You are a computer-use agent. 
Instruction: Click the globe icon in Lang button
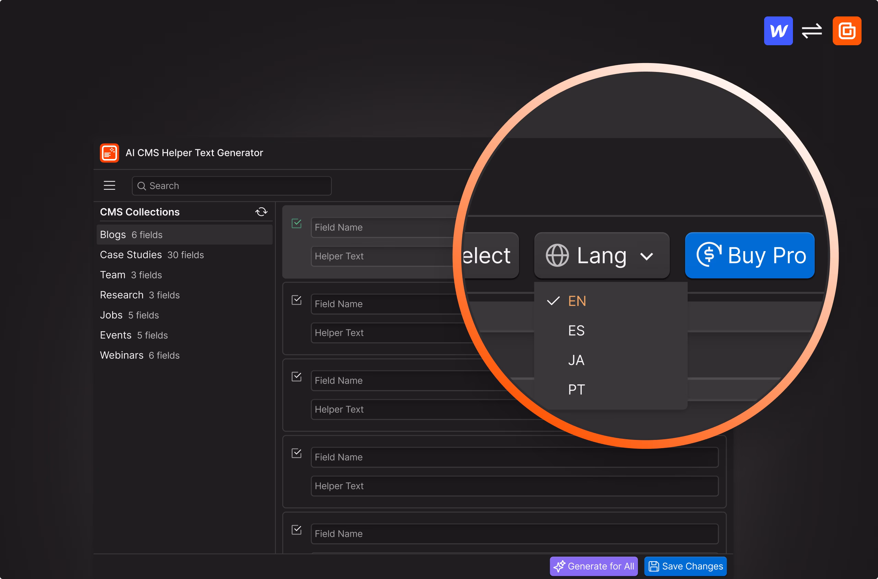click(x=557, y=255)
